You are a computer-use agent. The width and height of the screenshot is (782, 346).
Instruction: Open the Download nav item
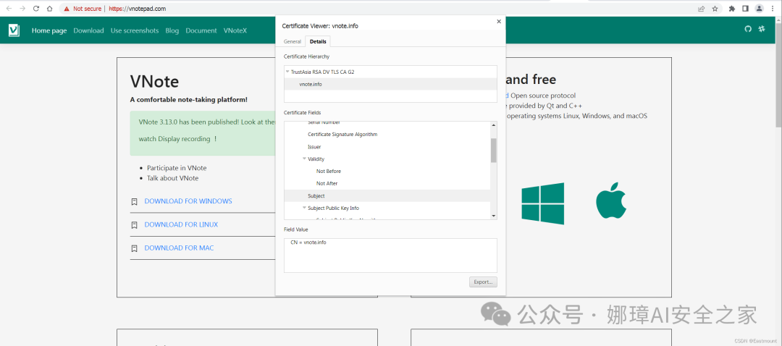(88, 30)
